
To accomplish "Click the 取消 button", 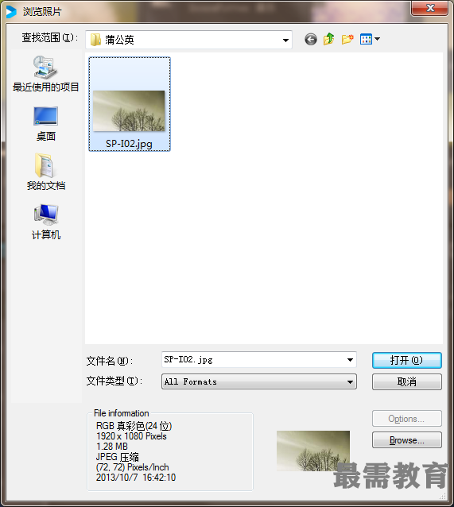I will tap(407, 382).
